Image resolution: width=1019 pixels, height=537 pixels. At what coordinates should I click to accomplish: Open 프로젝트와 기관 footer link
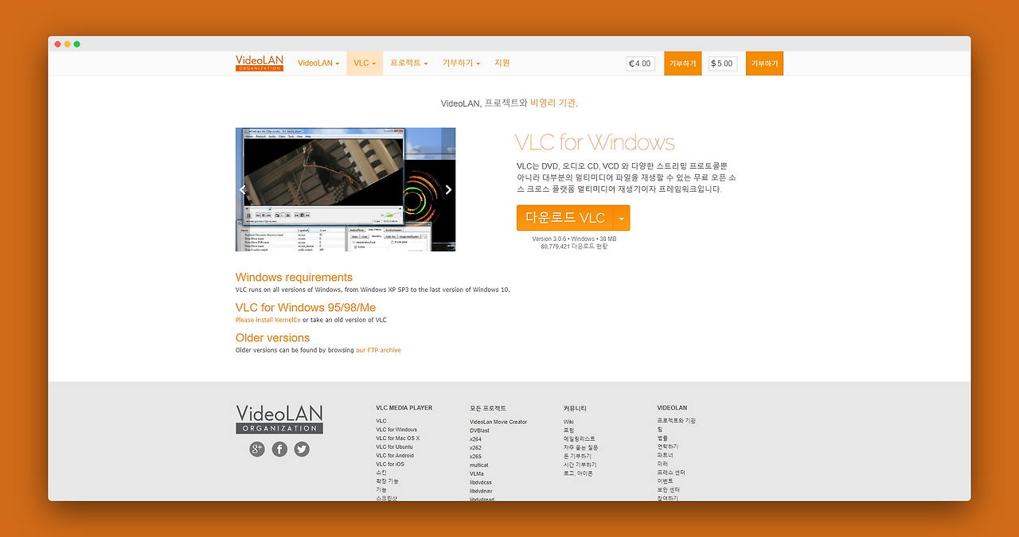coord(676,421)
